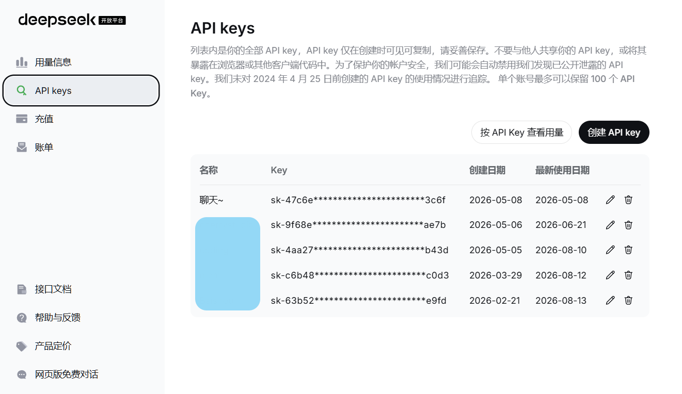Viewport: 682px width, 394px height.
Task: Click the 最新使用日期 column header
Action: 562,170
